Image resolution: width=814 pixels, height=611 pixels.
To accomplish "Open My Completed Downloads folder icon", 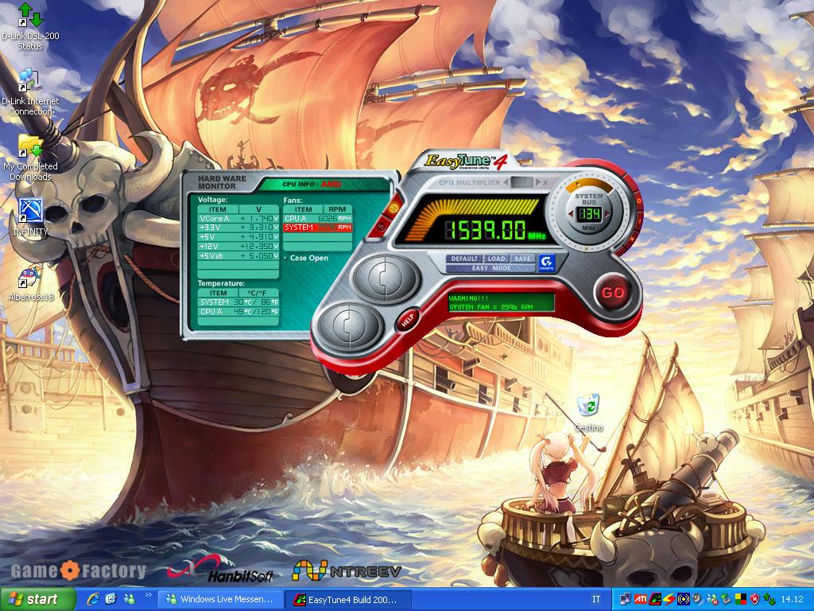I will pyautogui.click(x=30, y=158).
